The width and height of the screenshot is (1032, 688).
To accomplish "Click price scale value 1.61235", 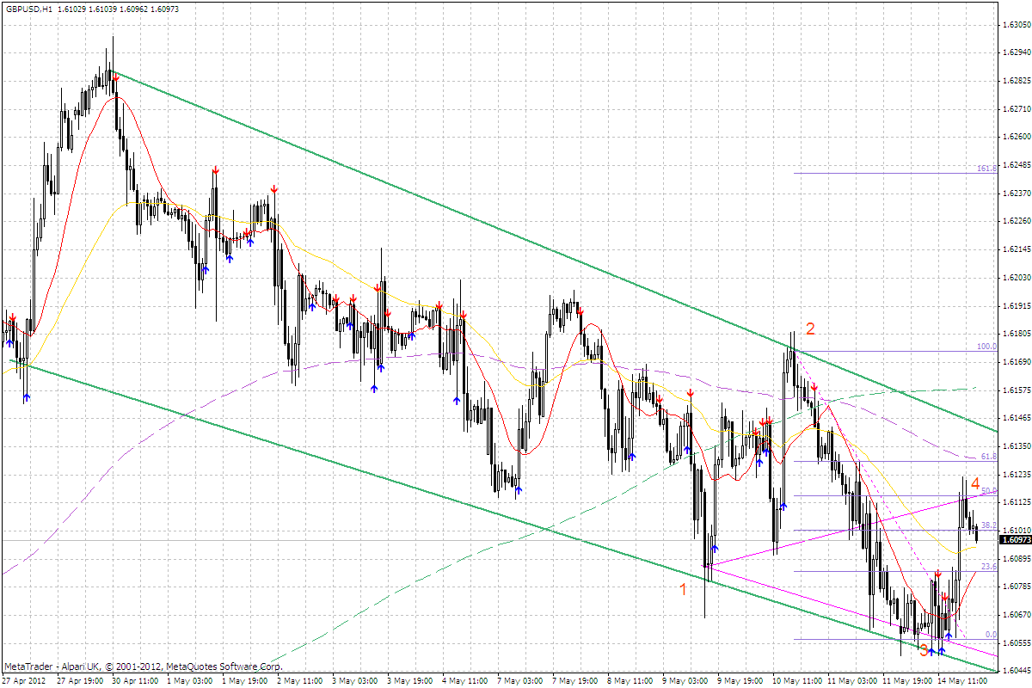I will (x=1017, y=474).
